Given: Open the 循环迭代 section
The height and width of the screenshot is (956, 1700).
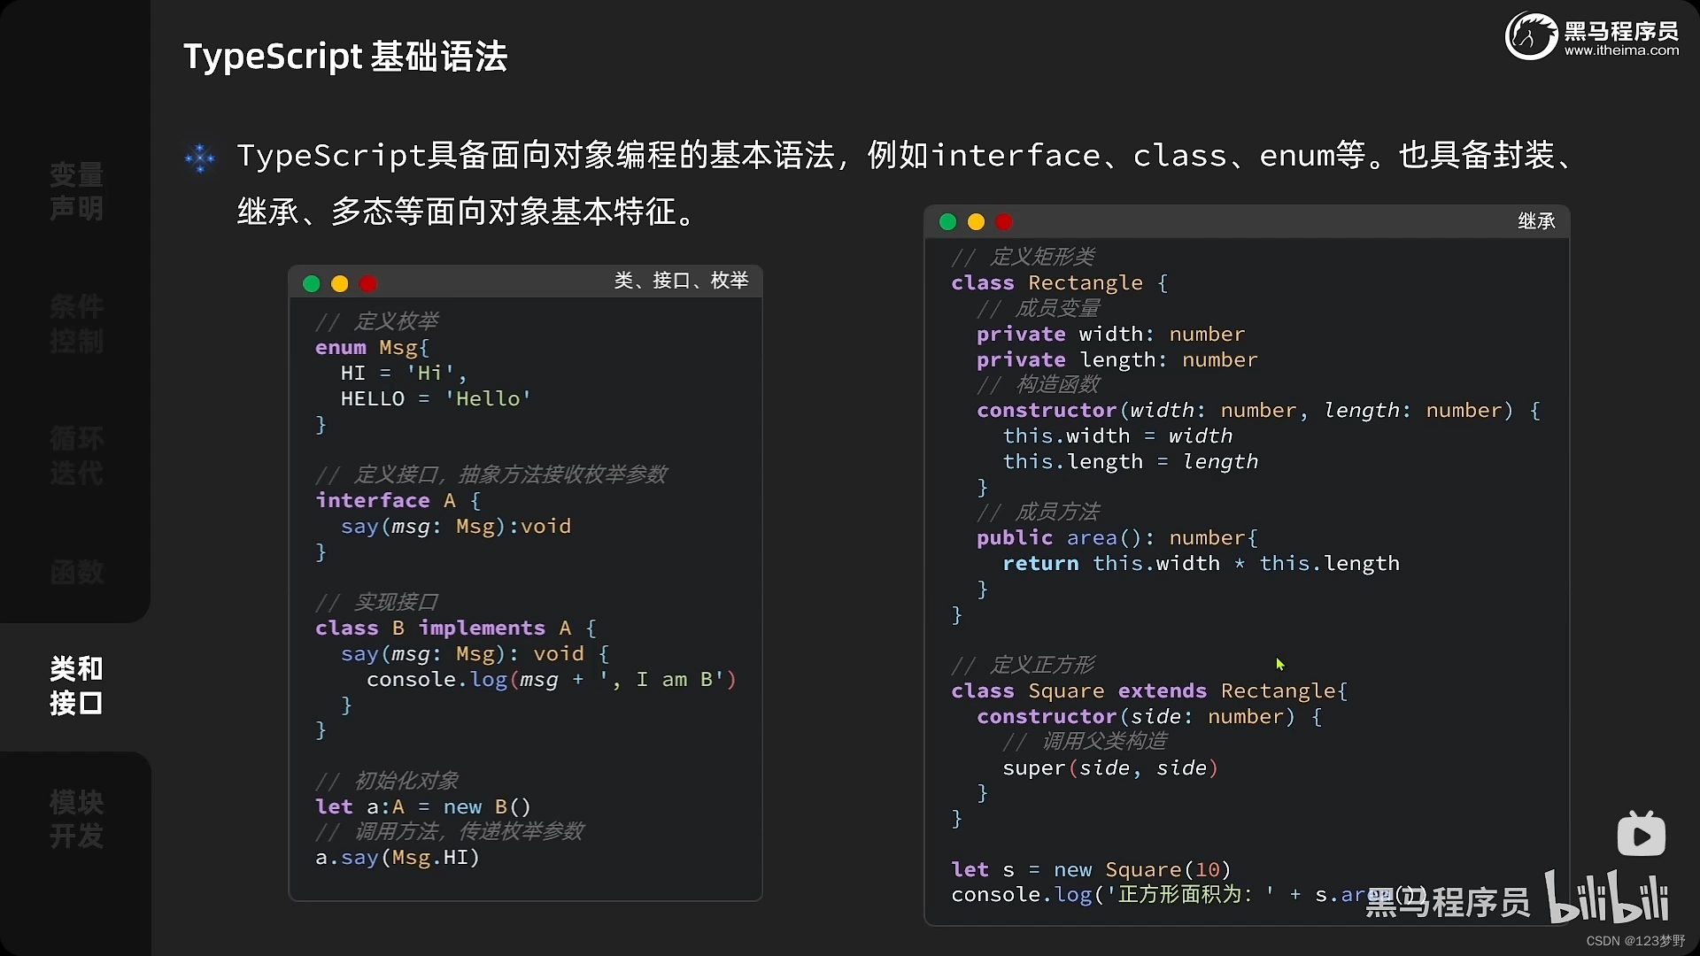Looking at the screenshot, I should pos(75,455).
